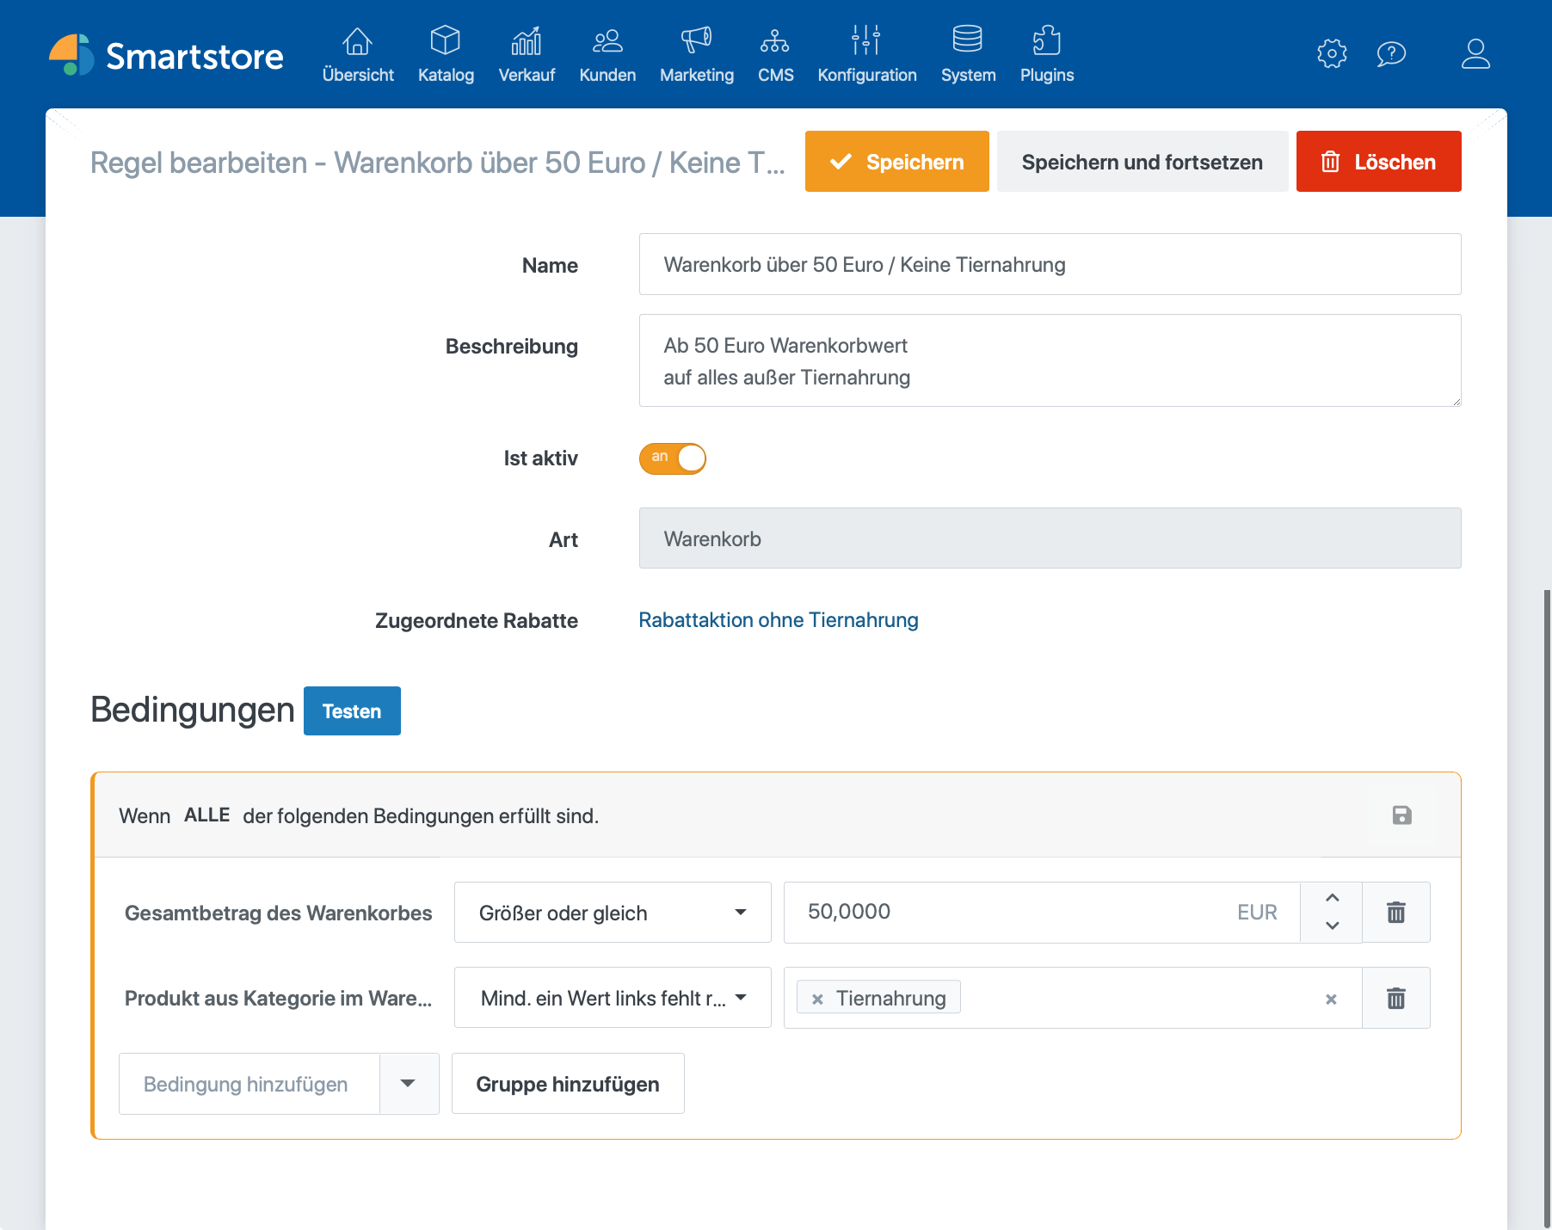Image resolution: width=1552 pixels, height=1230 pixels.
Task: Increase the cart total amount with up arrow
Action: [1332, 898]
